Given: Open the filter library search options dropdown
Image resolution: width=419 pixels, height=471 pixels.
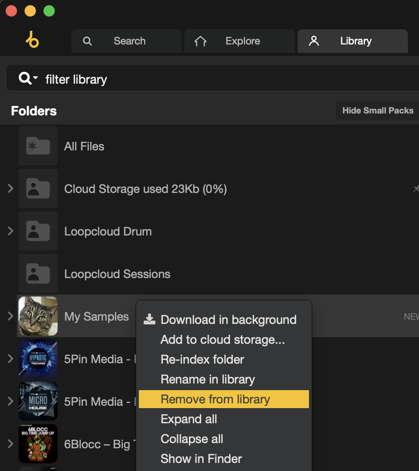Looking at the screenshot, I should (28, 78).
